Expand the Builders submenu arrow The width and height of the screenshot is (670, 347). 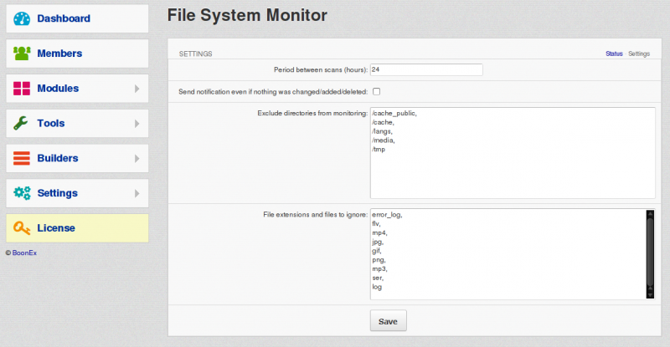pos(137,158)
